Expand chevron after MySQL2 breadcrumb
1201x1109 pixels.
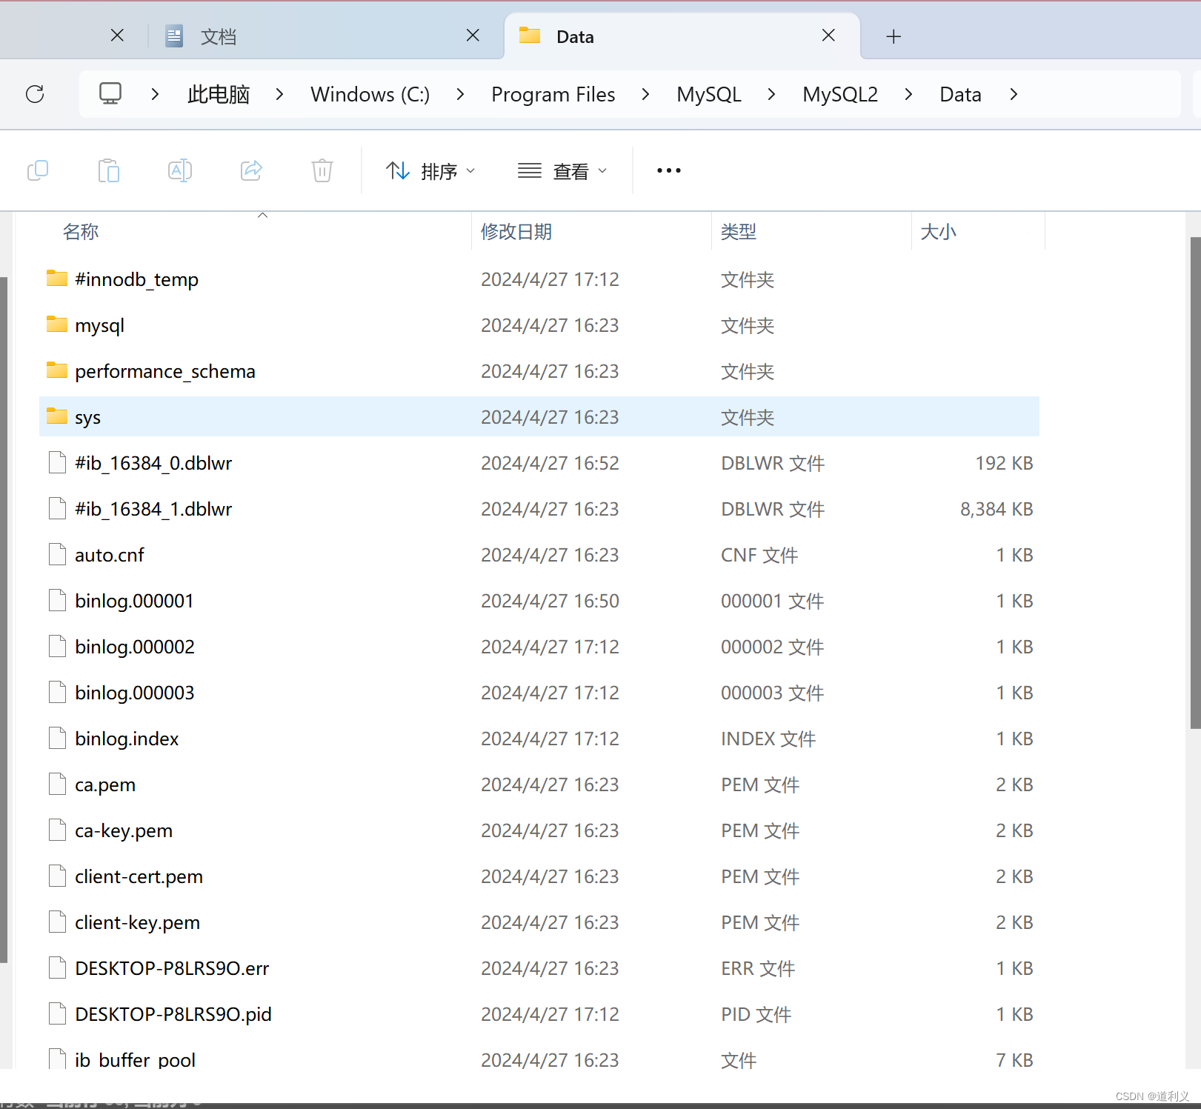point(908,94)
